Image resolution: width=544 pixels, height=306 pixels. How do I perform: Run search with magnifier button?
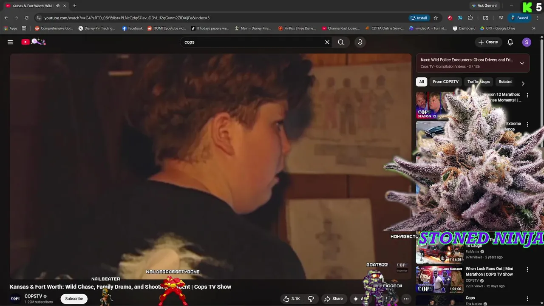341,42
